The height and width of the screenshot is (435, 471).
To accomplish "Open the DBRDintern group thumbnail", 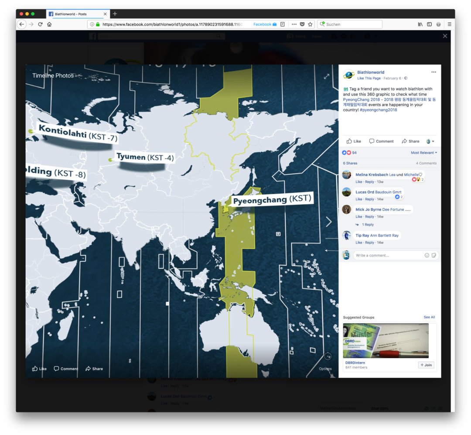I will pos(386,341).
